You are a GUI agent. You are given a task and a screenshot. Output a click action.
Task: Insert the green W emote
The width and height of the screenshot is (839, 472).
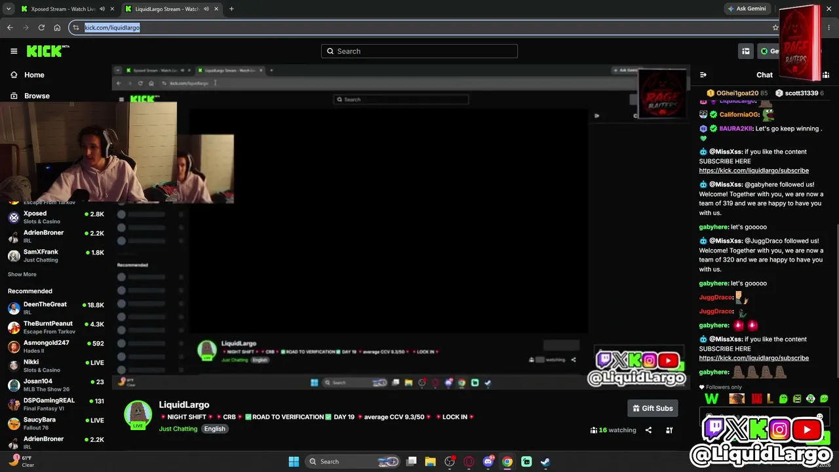pos(711,399)
